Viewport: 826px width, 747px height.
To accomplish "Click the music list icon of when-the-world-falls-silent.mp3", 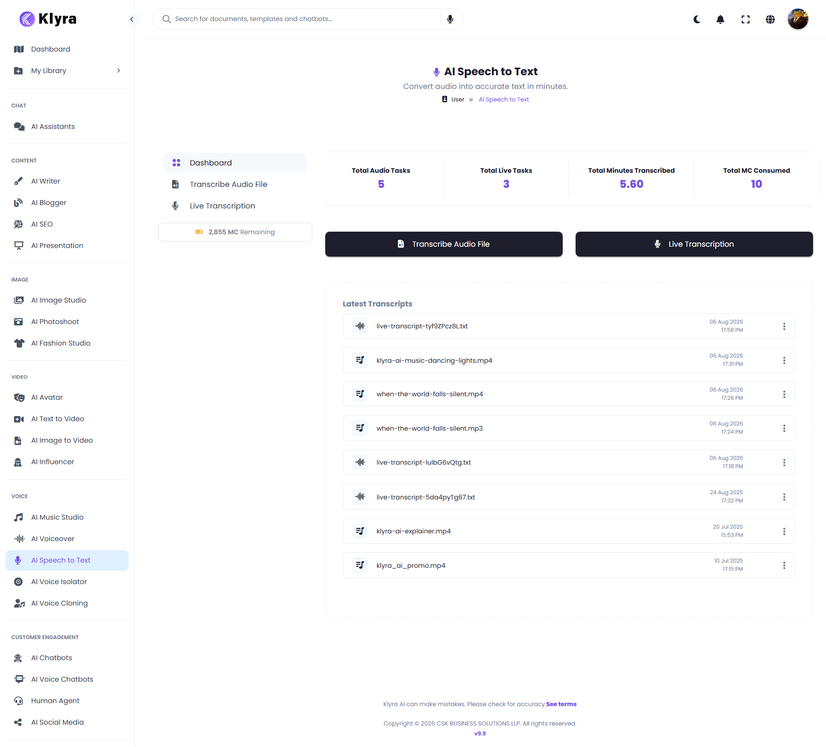I will (x=360, y=428).
